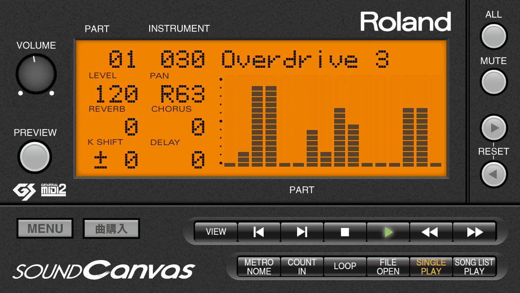Select instrument number 030 on display
Viewport: 520px width, 293px height.
182,60
